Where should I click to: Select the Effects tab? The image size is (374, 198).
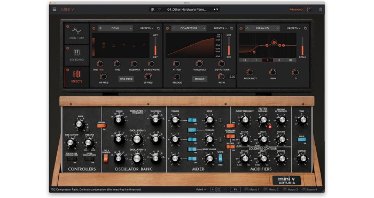(x=76, y=77)
